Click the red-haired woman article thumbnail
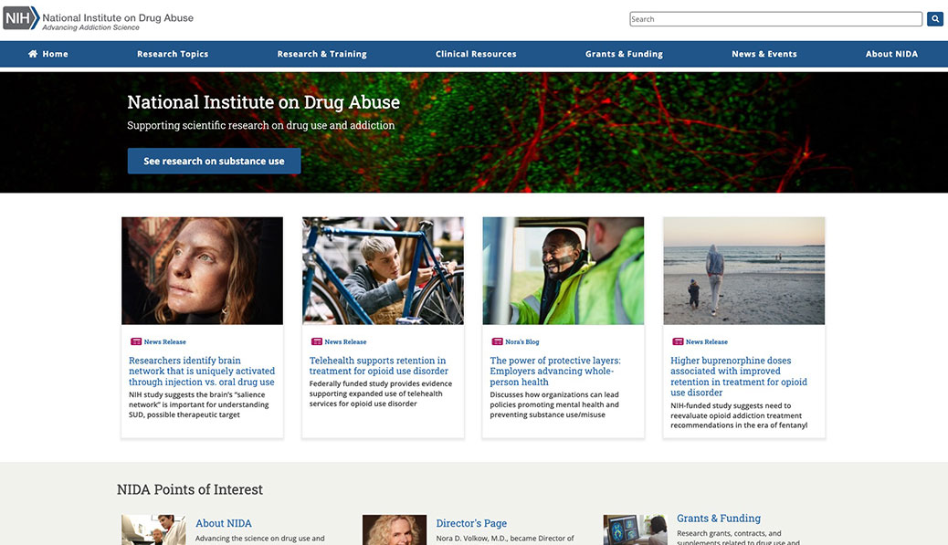 click(x=202, y=270)
